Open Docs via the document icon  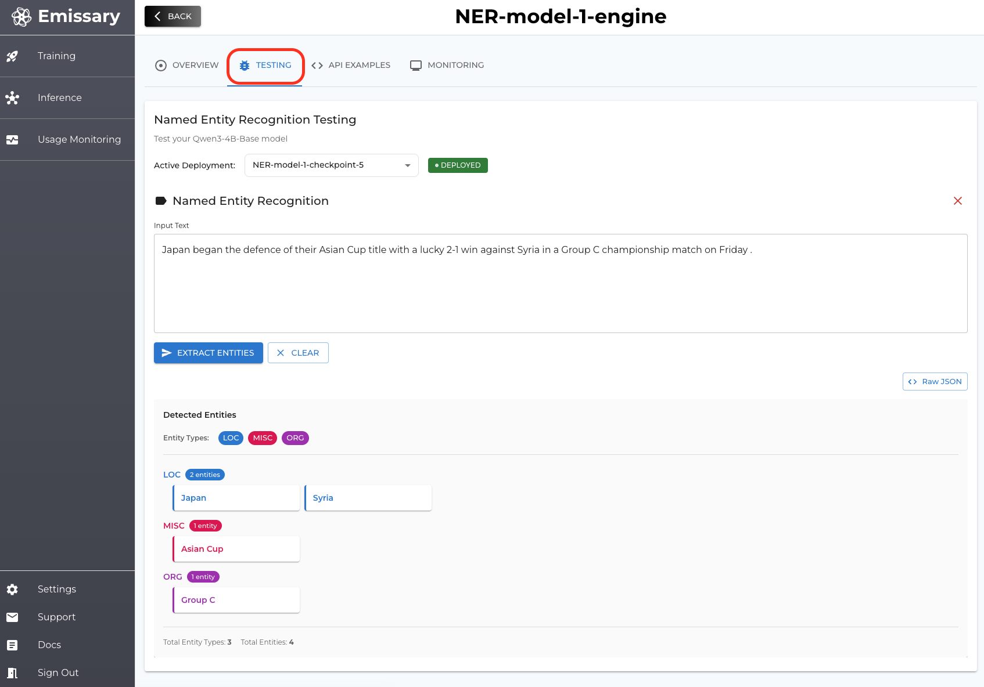click(12, 645)
